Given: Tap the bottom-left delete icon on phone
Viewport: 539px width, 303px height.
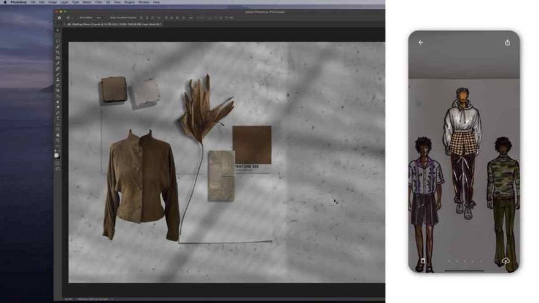Looking at the screenshot, I should coord(423,261).
